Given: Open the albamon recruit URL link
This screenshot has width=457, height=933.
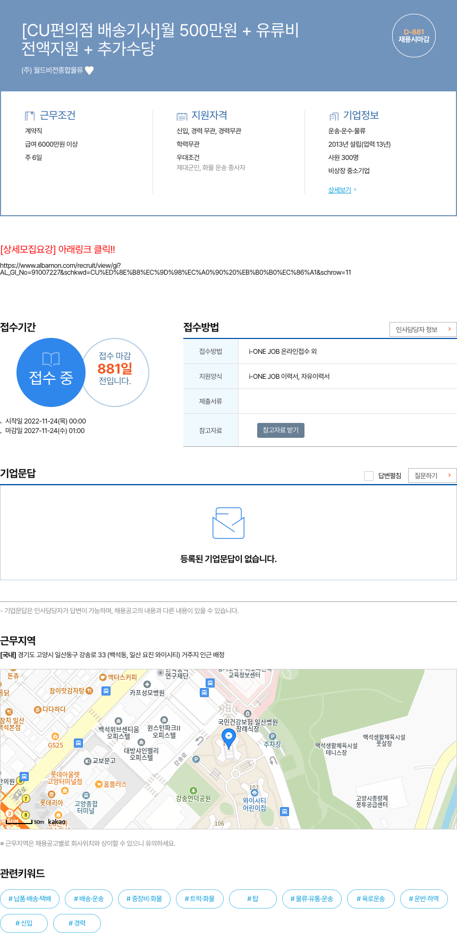Looking at the screenshot, I should pos(175,269).
